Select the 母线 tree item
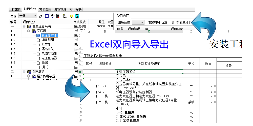Viewport: 253px width, 126px height. tap(45, 63)
